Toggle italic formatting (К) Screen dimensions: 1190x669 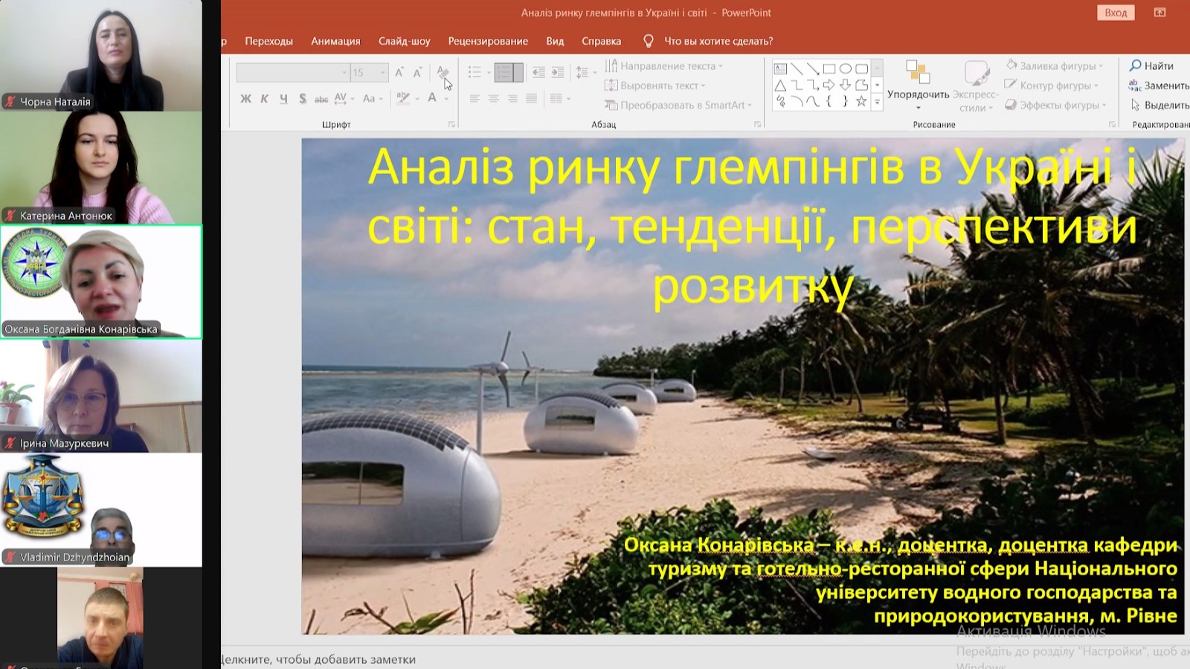[x=264, y=98]
